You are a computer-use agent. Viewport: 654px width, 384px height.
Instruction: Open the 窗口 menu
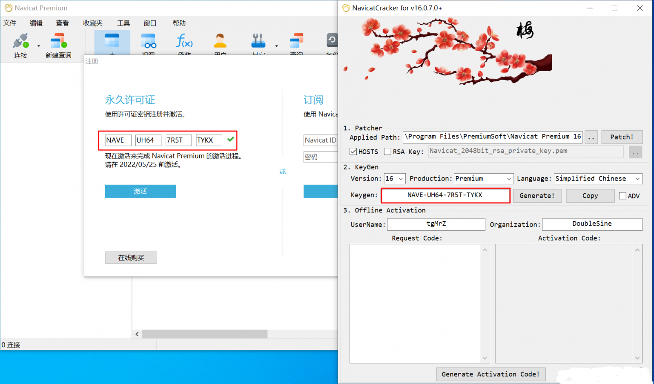(x=150, y=23)
